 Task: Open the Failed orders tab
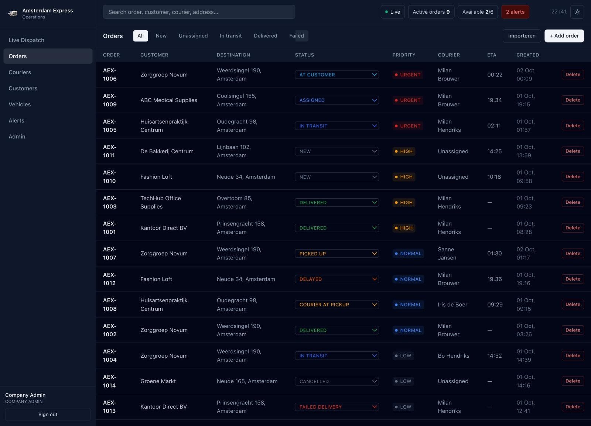(x=296, y=36)
